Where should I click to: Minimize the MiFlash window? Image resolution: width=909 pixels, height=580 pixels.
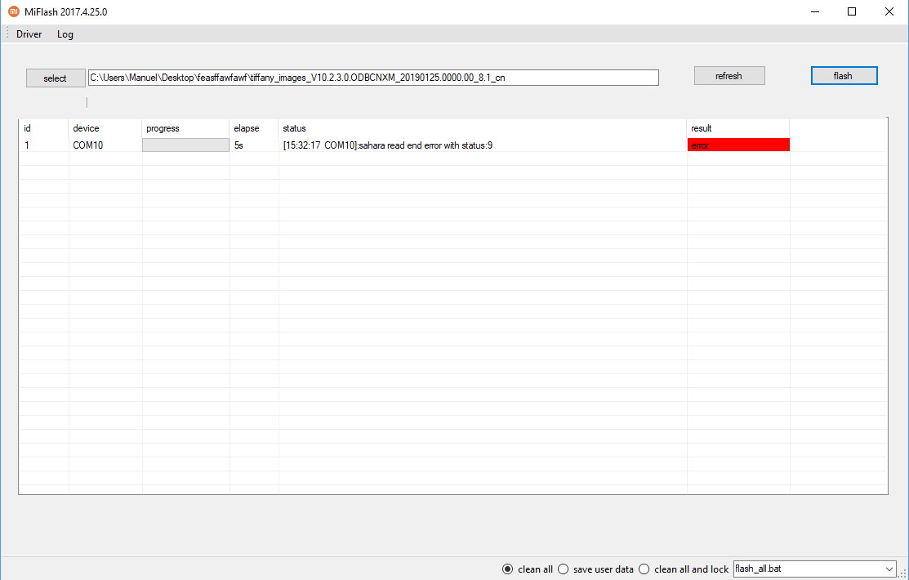click(815, 11)
